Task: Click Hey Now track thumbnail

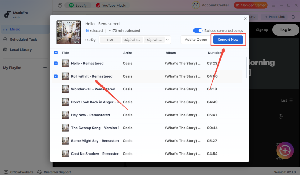Action: pos(65,115)
